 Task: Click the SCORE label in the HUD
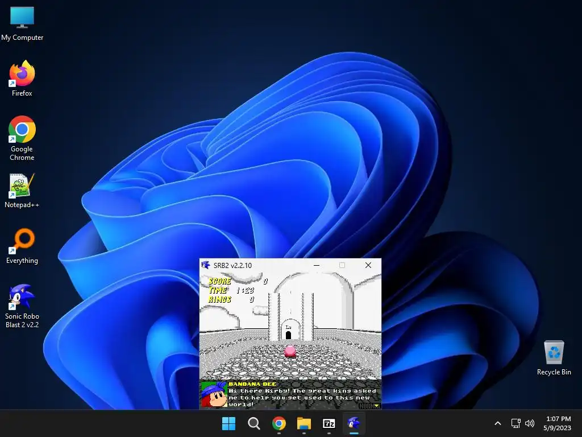pyautogui.click(x=220, y=281)
